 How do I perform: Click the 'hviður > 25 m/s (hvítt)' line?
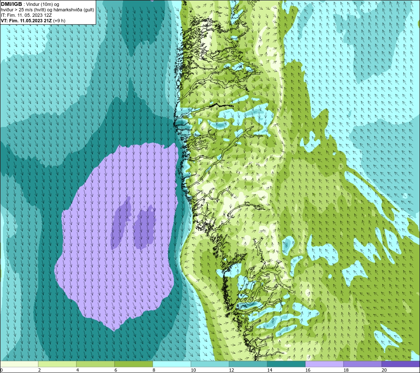24,10
